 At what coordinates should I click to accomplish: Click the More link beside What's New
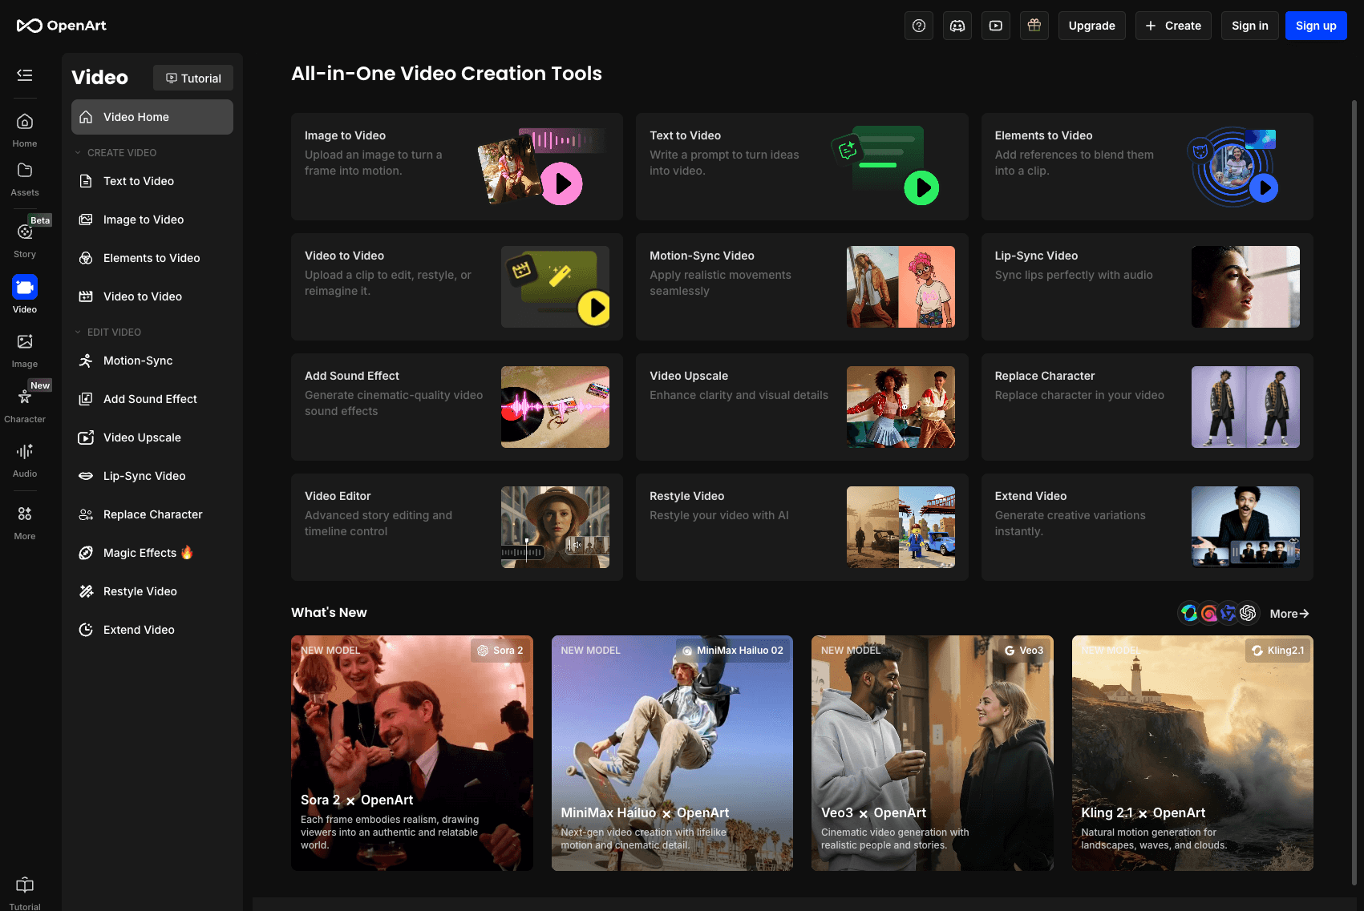click(1289, 614)
